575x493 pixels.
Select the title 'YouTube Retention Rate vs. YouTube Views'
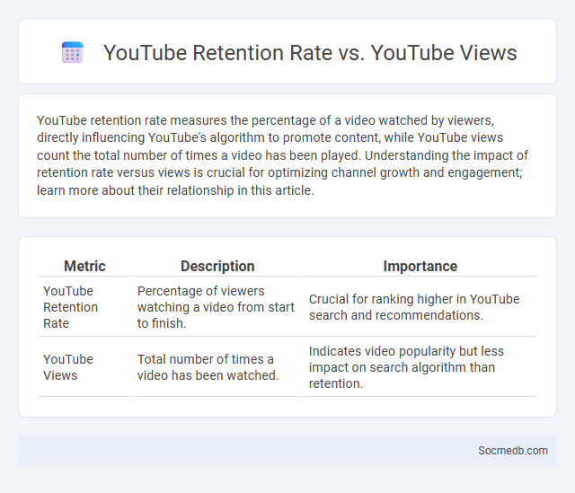pyautogui.click(x=310, y=52)
